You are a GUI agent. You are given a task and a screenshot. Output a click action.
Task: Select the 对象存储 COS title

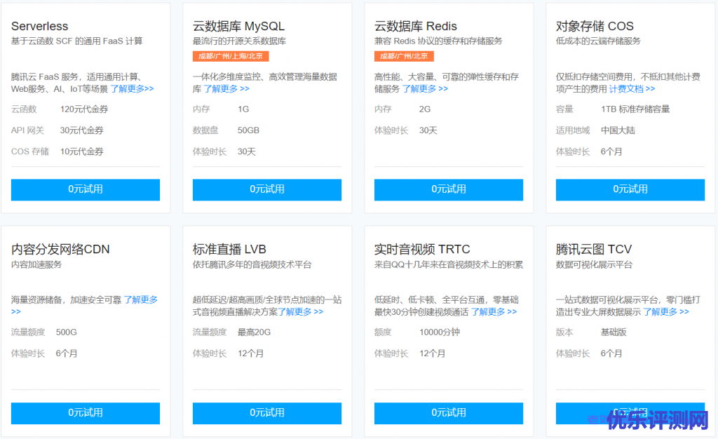pyautogui.click(x=595, y=26)
